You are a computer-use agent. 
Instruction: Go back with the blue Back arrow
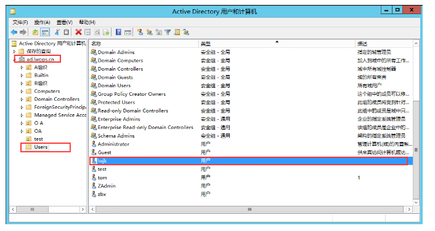click(x=14, y=33)
